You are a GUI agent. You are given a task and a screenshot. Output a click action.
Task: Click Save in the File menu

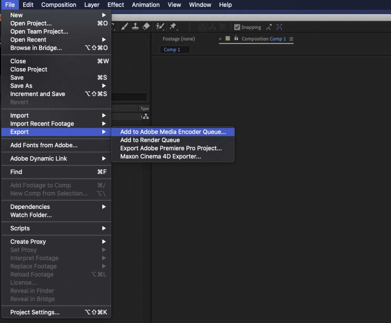tap(56, 77)
